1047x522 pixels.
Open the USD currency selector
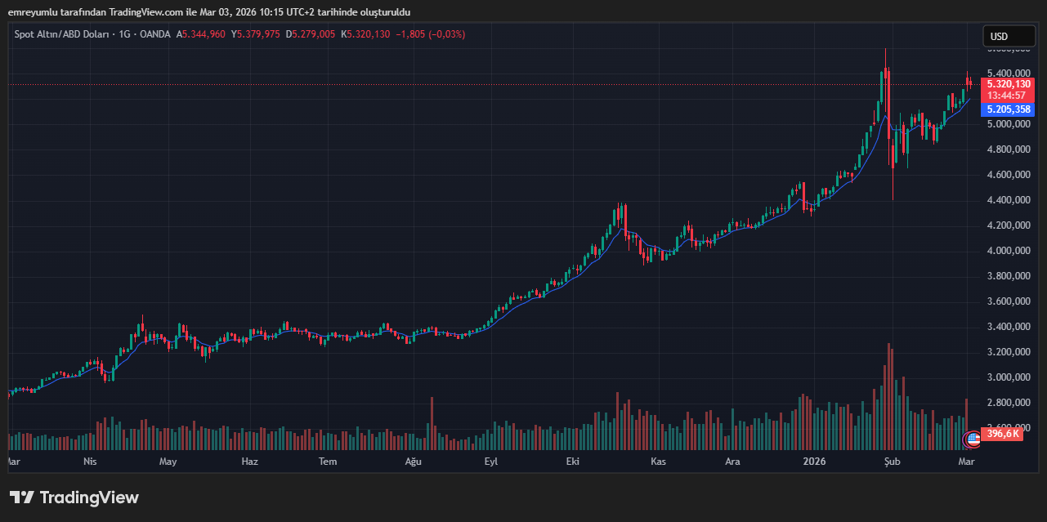(x=1008, y=36)
